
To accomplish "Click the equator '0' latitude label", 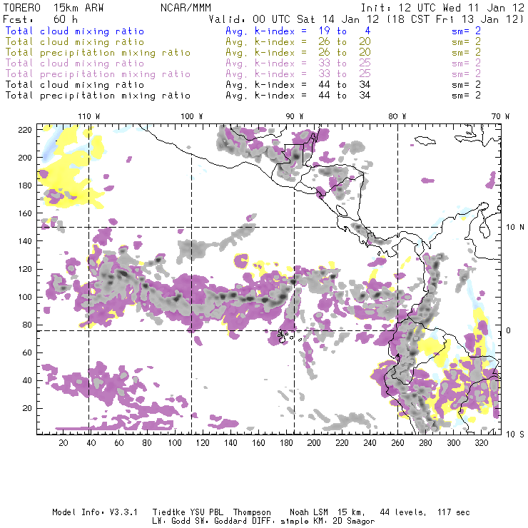I will (x=509, y=330).
